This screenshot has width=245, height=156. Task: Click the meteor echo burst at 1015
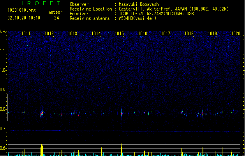[x=122, y=113]
